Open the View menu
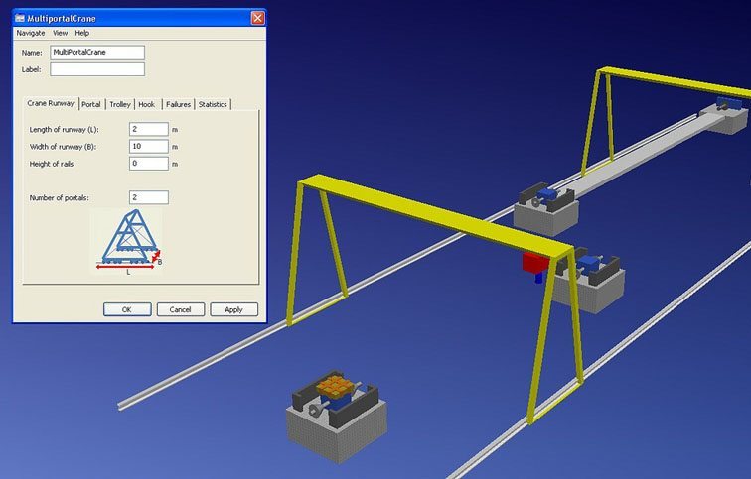 click(x=60, y=33)
